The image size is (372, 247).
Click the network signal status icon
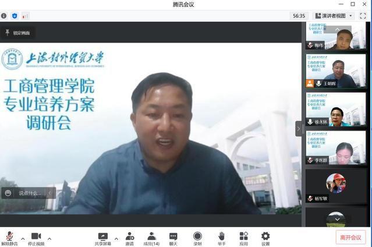(x=26, y=16)
